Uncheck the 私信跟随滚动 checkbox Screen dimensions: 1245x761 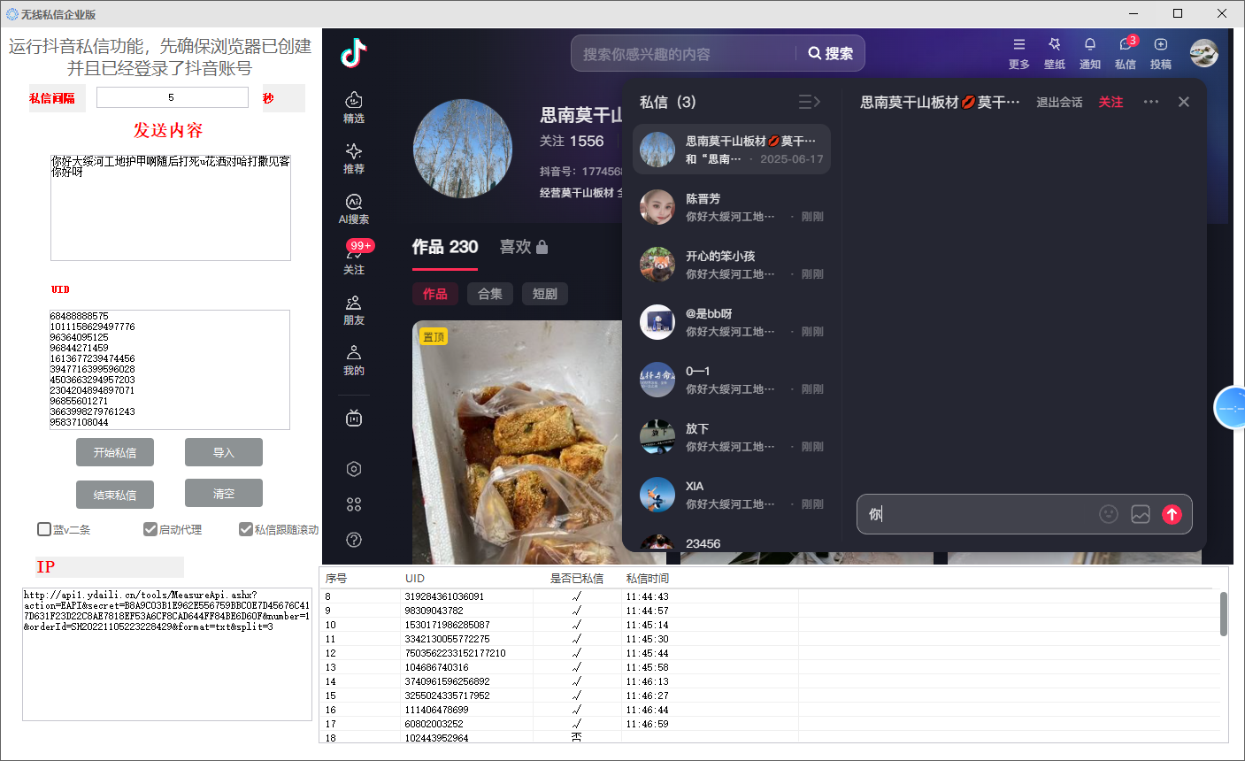point(246,529)
